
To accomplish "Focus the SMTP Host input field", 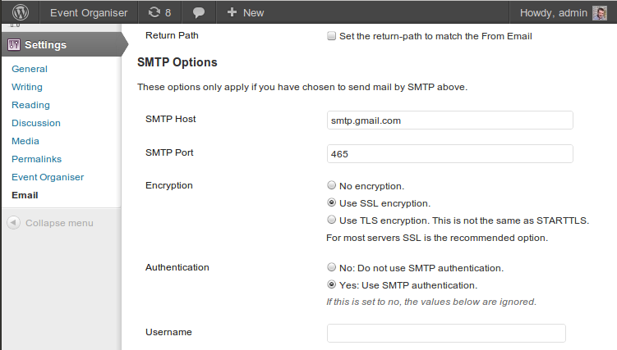I will click(x=449, y=120).
